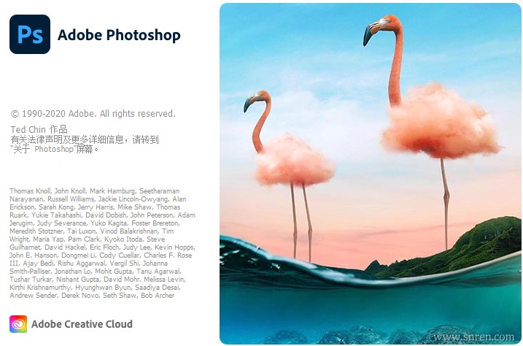Screen dimensions: 523x346
Task: Click the 1990-2020 Adobe copyright line
Action: point(93,114)
